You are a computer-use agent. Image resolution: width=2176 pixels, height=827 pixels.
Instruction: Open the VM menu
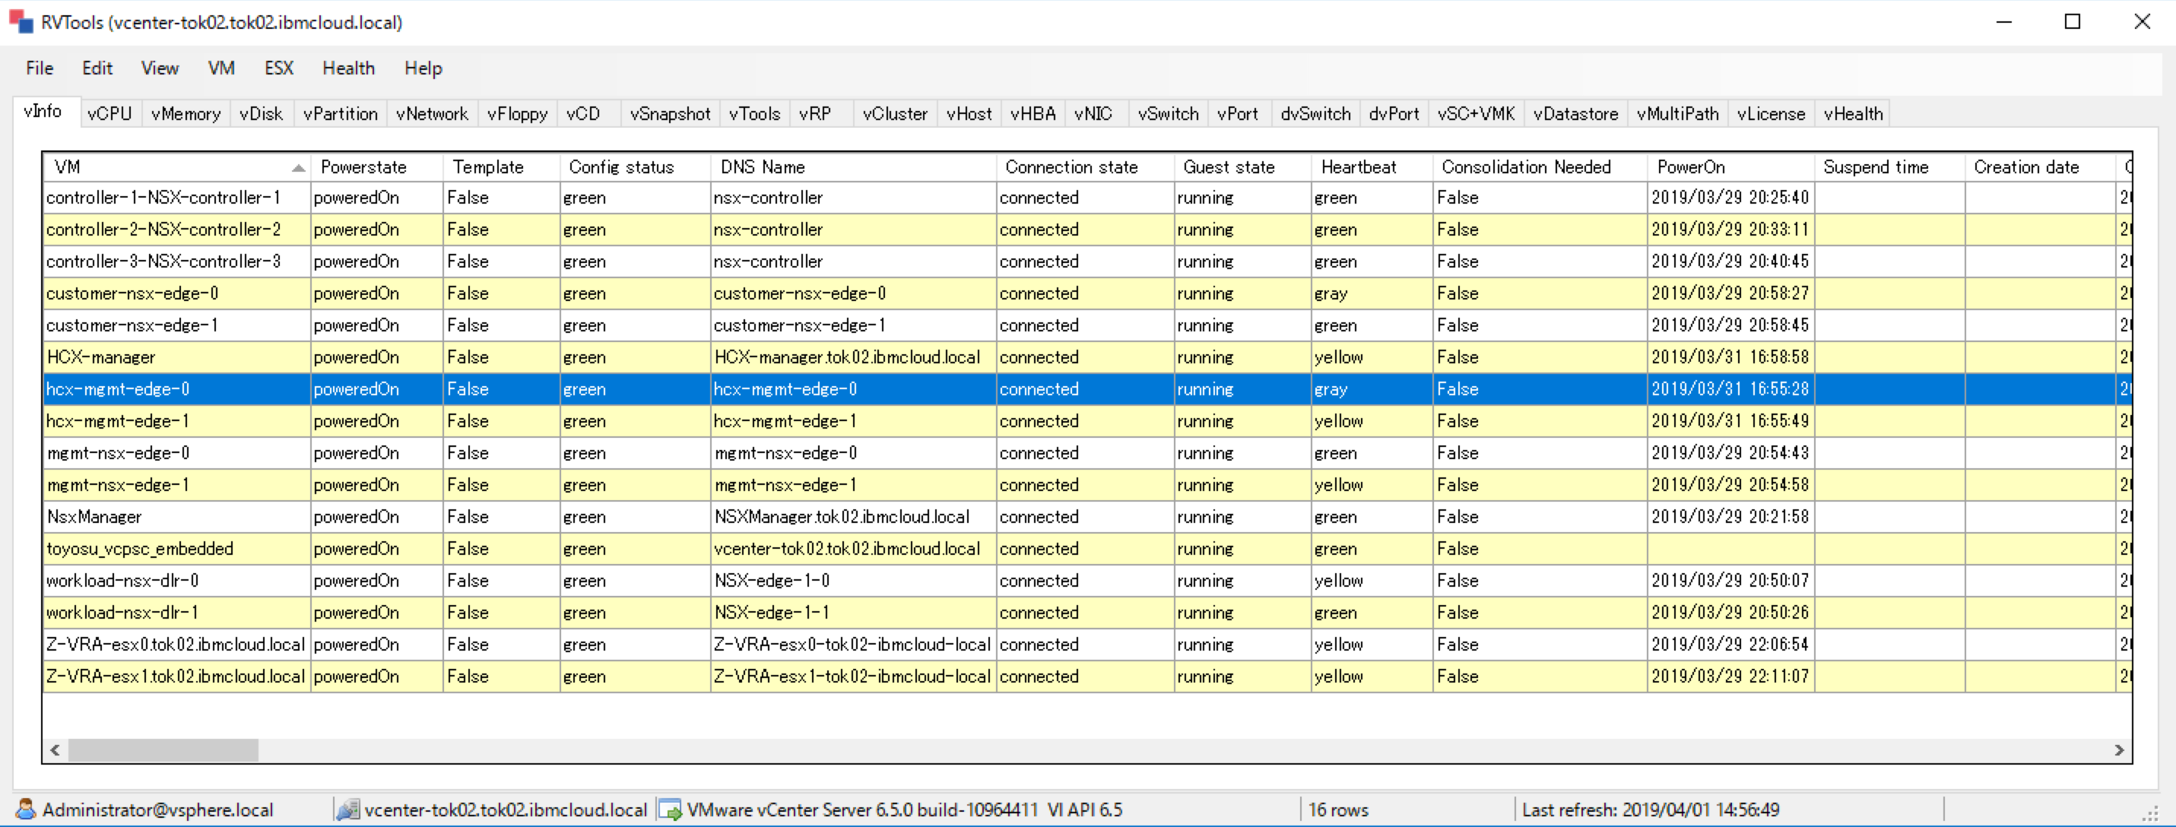[220, 68]
